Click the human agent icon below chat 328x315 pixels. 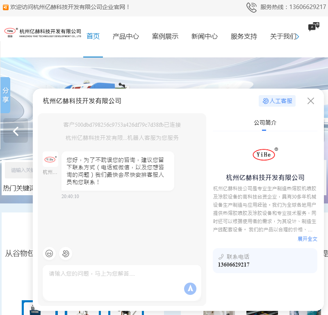tap(66, 253)
